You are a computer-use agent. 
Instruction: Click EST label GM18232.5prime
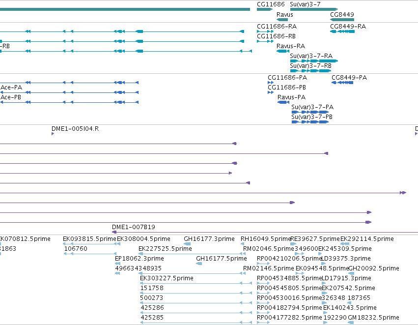(x=373, y=318)
